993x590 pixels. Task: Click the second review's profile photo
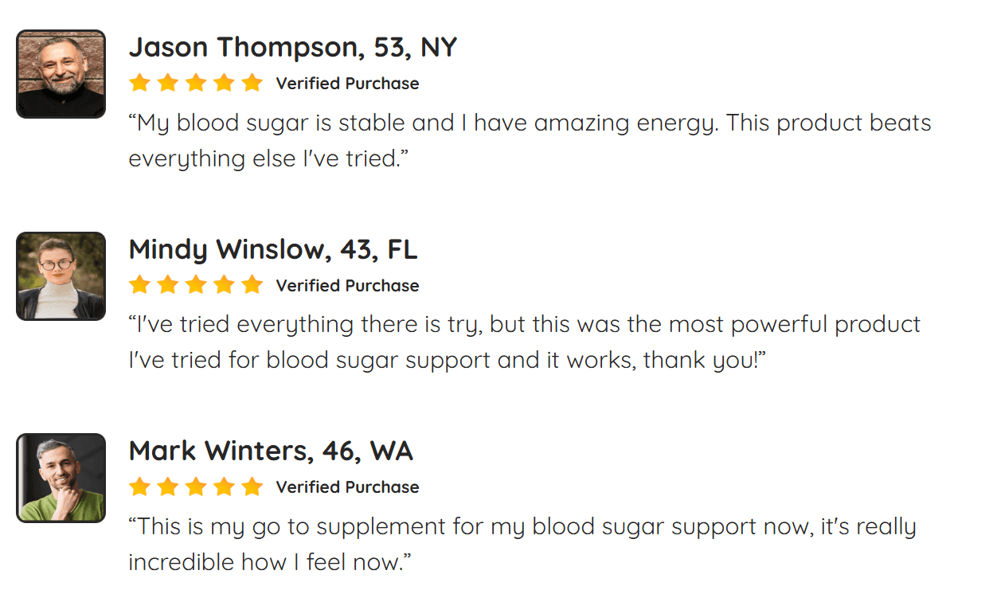(x=61, y=276)
